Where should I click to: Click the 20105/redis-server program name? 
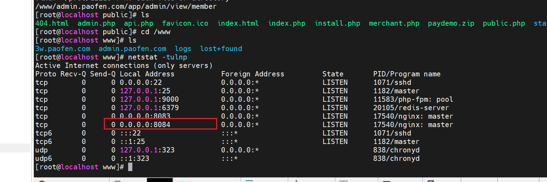click(411, 108)
